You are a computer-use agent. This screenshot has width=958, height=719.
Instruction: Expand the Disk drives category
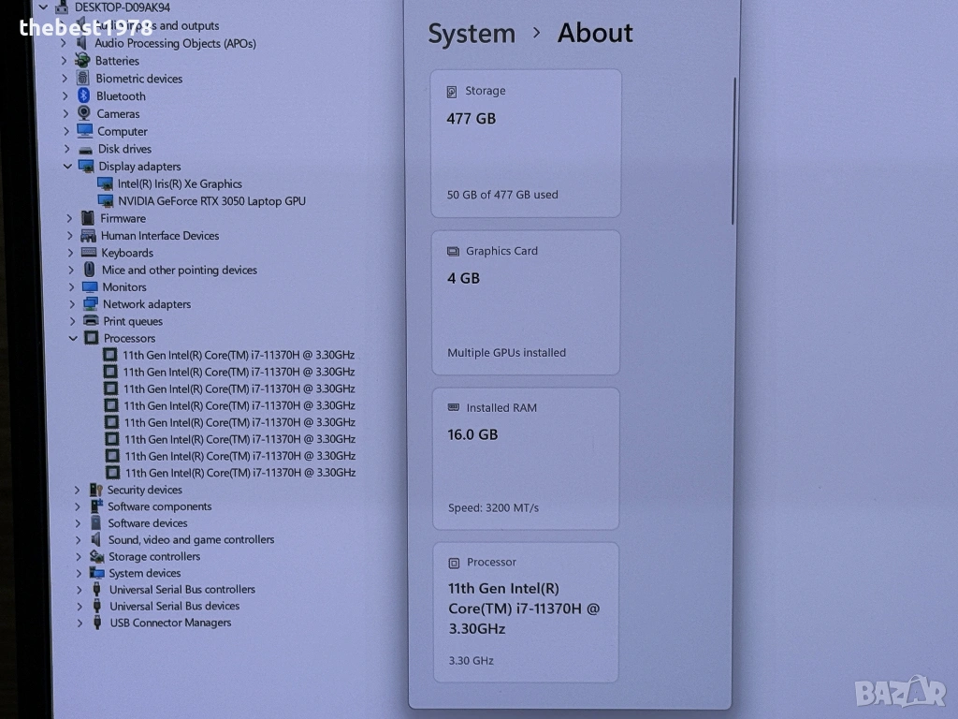[67, 149]
